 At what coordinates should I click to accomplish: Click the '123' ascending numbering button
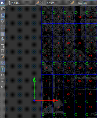[x=2, y=81]
